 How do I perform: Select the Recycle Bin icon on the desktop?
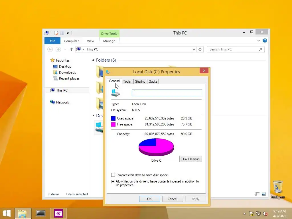click(x=278, y=189)
